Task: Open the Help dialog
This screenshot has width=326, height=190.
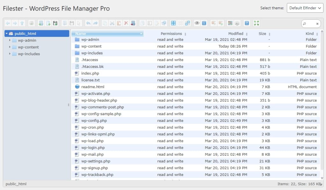Action: pyautogui.click(x=247, y=23)
